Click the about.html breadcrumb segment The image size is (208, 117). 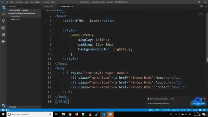(x=50, y=10)
